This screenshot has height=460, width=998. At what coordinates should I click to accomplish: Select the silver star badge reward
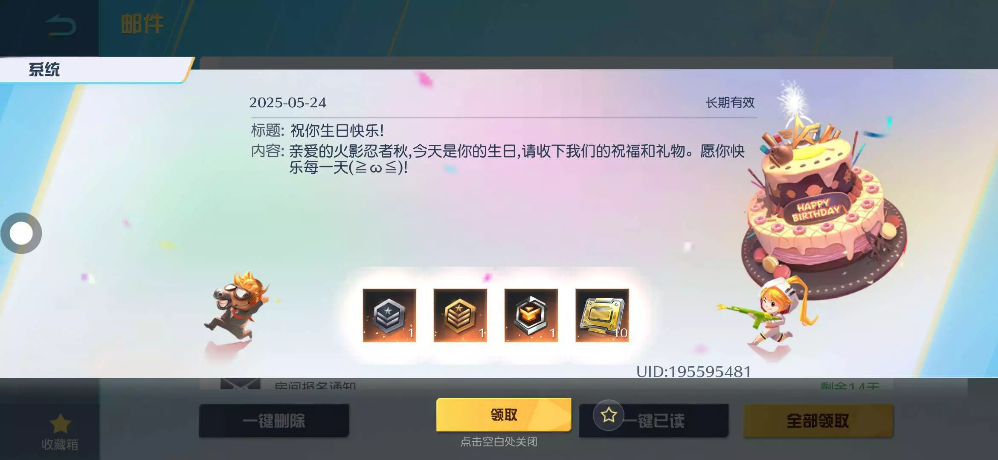pyautogui.click(x=389, y=316)
